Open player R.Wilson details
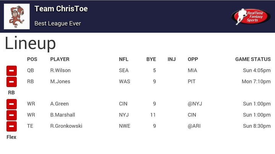 pyautogui.click(x=60, y=70)
